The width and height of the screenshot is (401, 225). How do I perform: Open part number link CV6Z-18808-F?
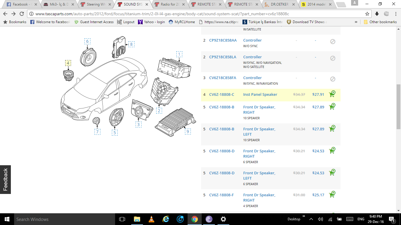point(221,195)
